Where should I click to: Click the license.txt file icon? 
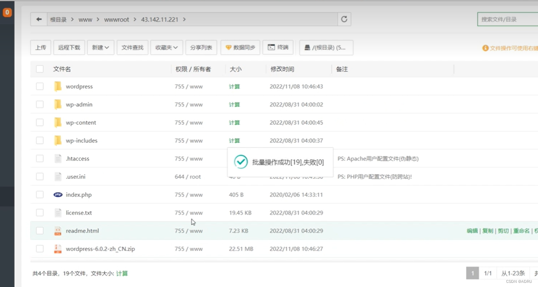[x=58, y=213]
